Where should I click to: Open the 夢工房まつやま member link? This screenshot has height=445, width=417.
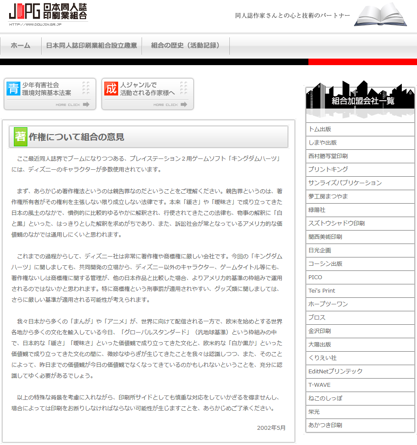(x=360, y=197)
